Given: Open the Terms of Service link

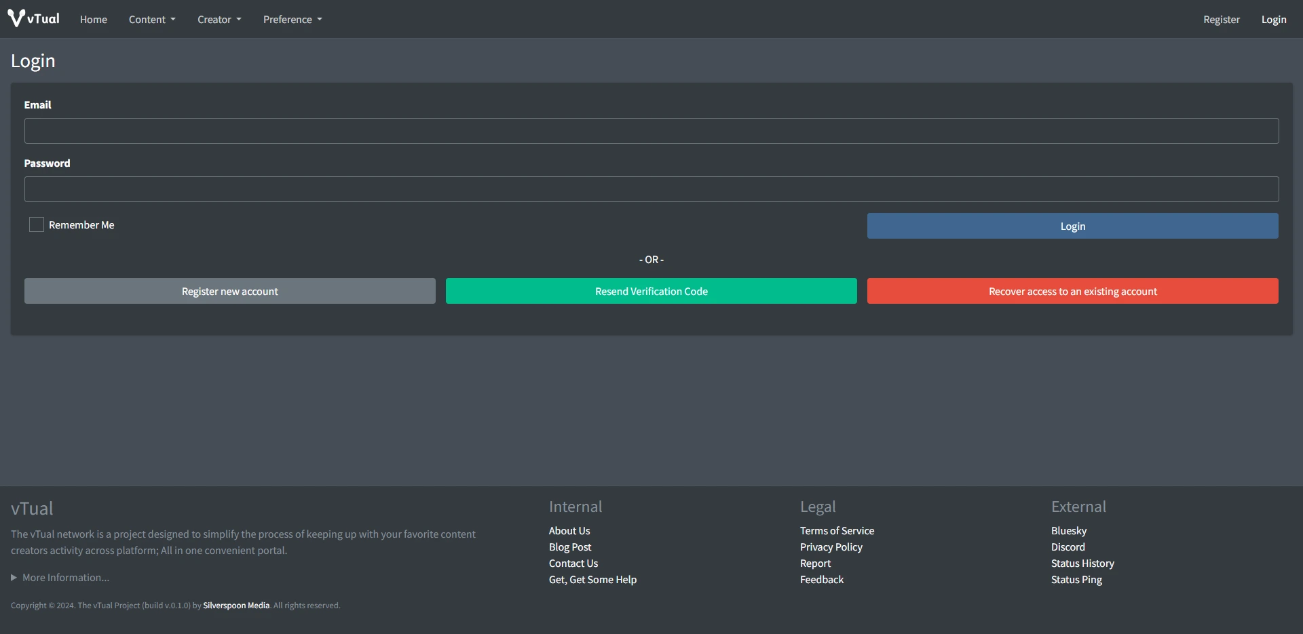Looking at the screenshot, I should click(x=837, y=531).
